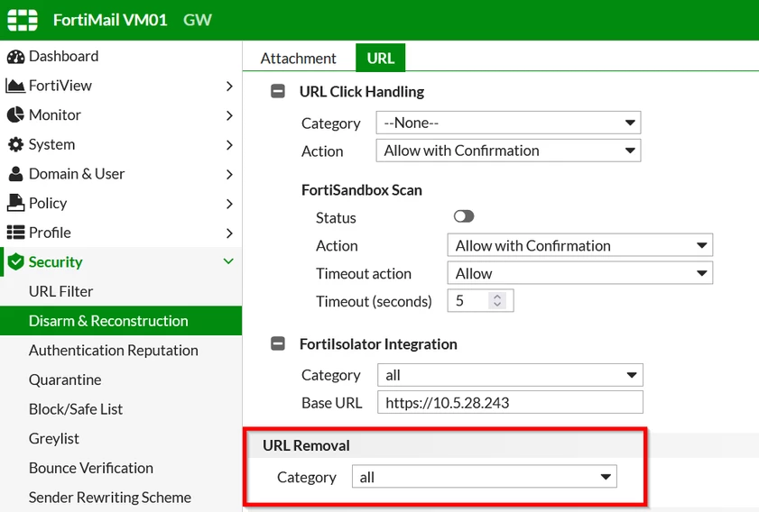The height and width of the screenshot is (512, 759).
Task: Click the Policy document icon
Action: (x=15, y=203)
